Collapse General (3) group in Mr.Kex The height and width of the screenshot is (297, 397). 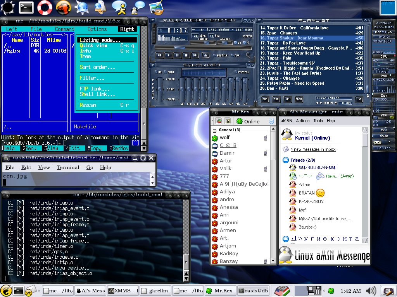214,131
